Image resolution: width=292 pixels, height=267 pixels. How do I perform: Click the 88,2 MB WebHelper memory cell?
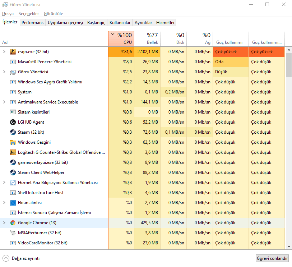pos(147,172)
